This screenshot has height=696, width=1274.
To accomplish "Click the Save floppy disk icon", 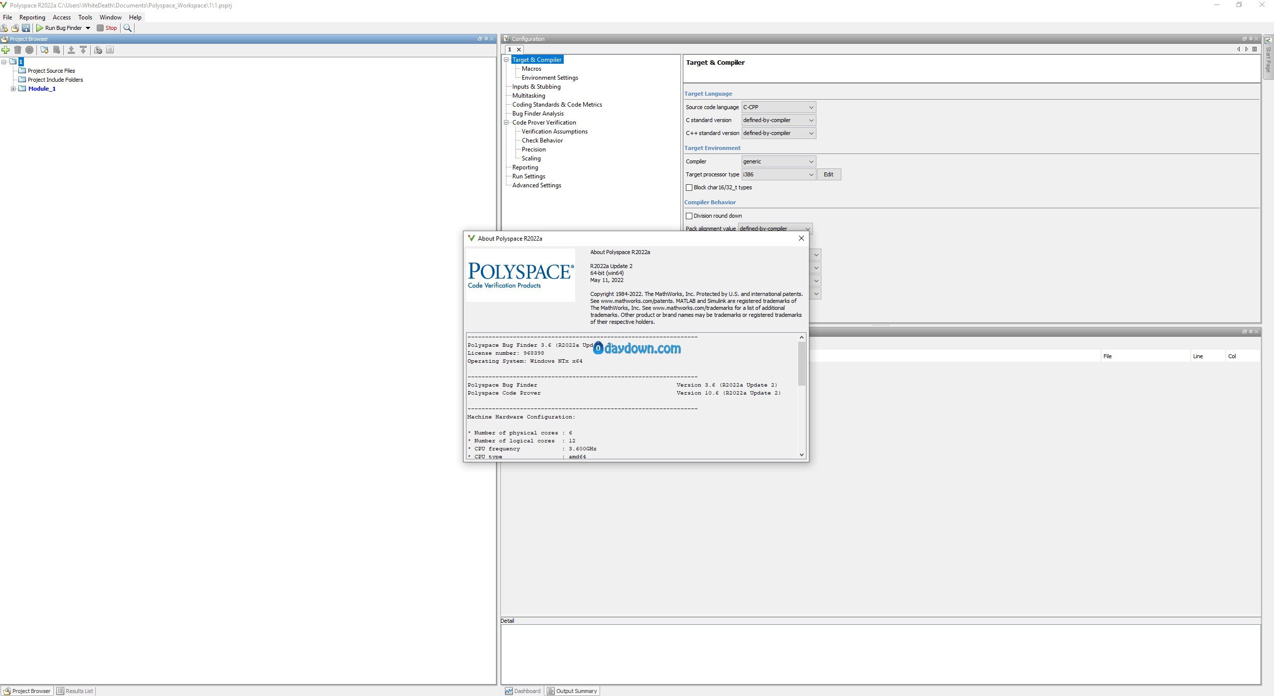I will pos(26,28).
